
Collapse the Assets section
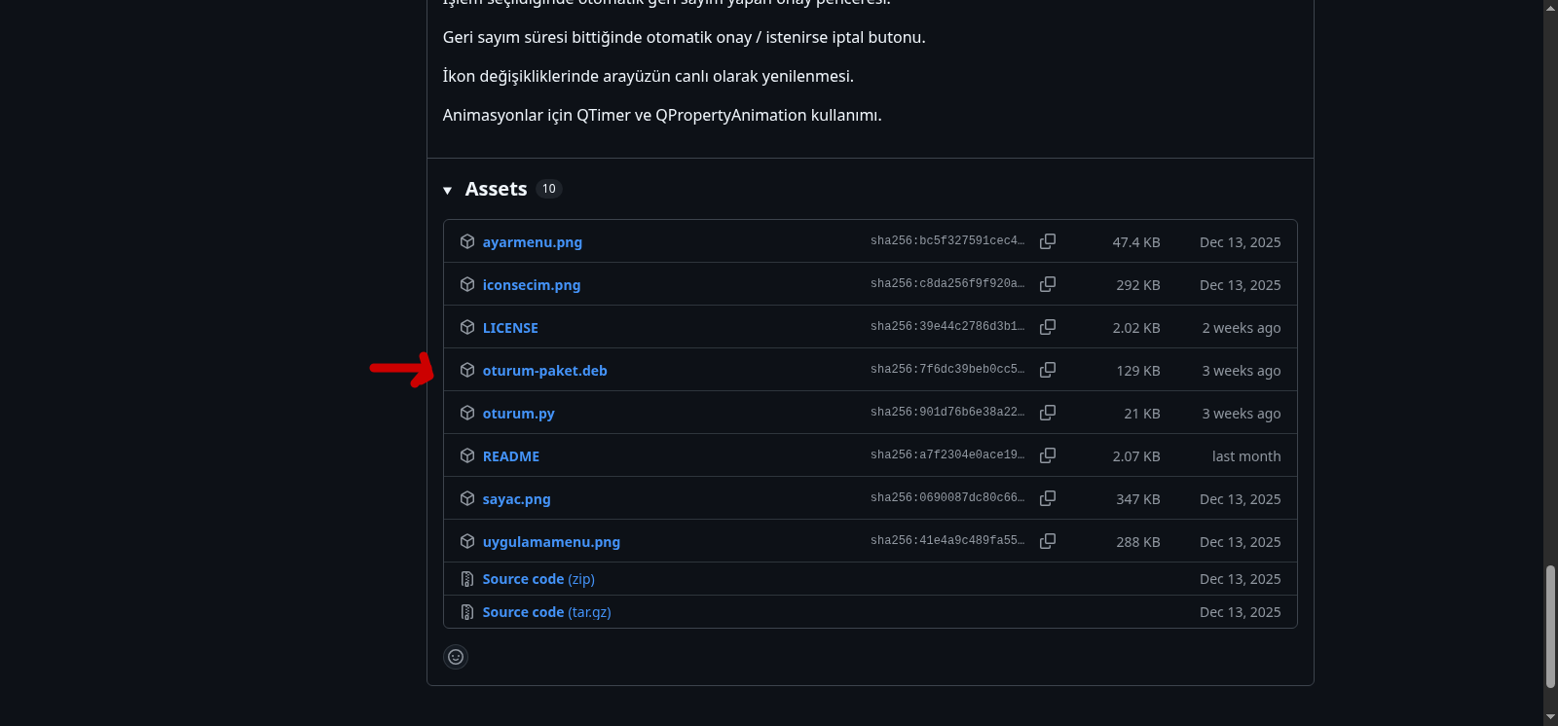point(448,190)
